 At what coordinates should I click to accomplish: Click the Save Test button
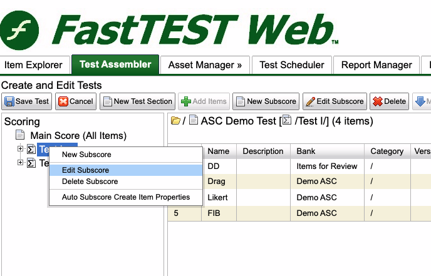pos(27,101)
